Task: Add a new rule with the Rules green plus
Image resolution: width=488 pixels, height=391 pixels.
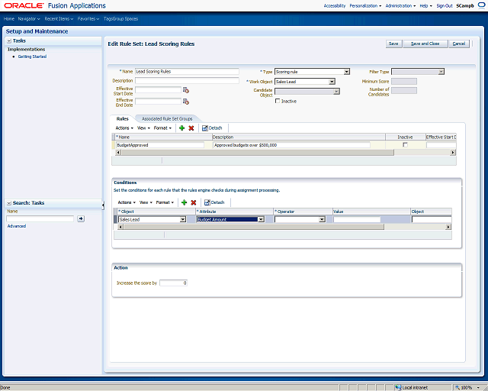Action: tap(182, 128)
